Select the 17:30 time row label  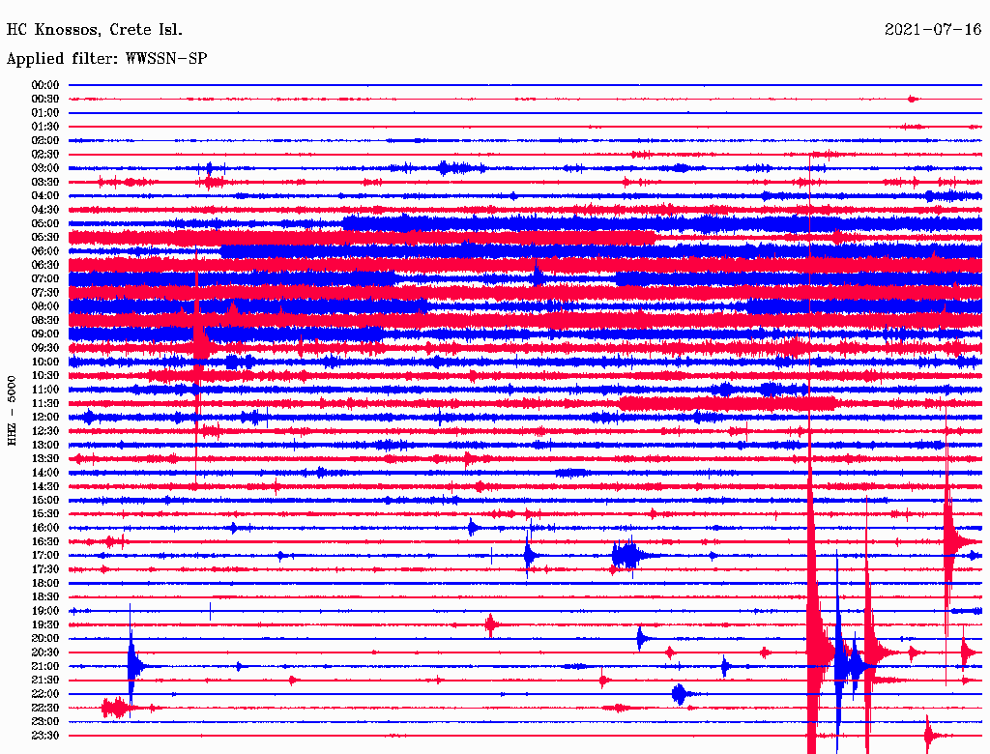(x=44, y=569)
